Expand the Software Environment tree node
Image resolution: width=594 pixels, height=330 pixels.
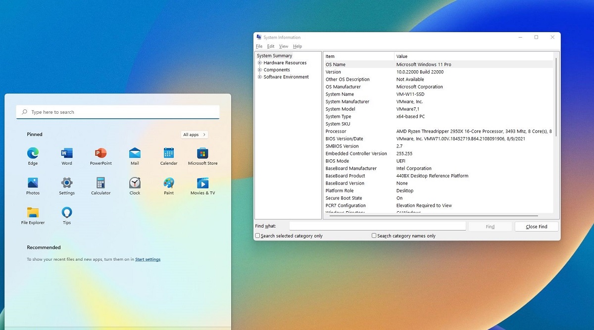coord(260,77)
